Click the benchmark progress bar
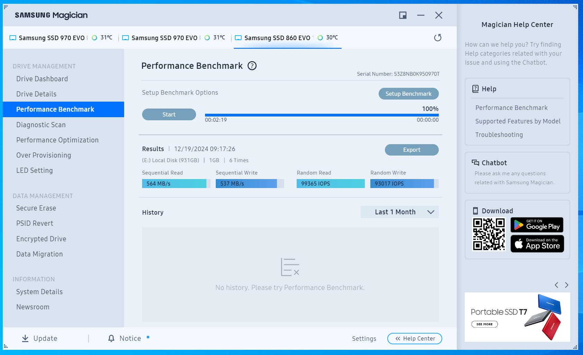 click(322, 115)
